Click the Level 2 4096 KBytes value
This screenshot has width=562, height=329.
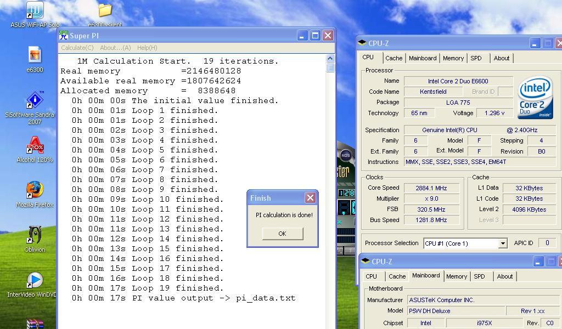click(530, 209)
